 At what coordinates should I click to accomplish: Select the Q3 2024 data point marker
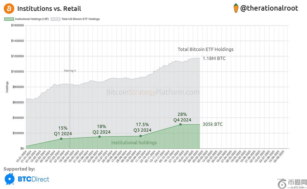pos(140,136)
